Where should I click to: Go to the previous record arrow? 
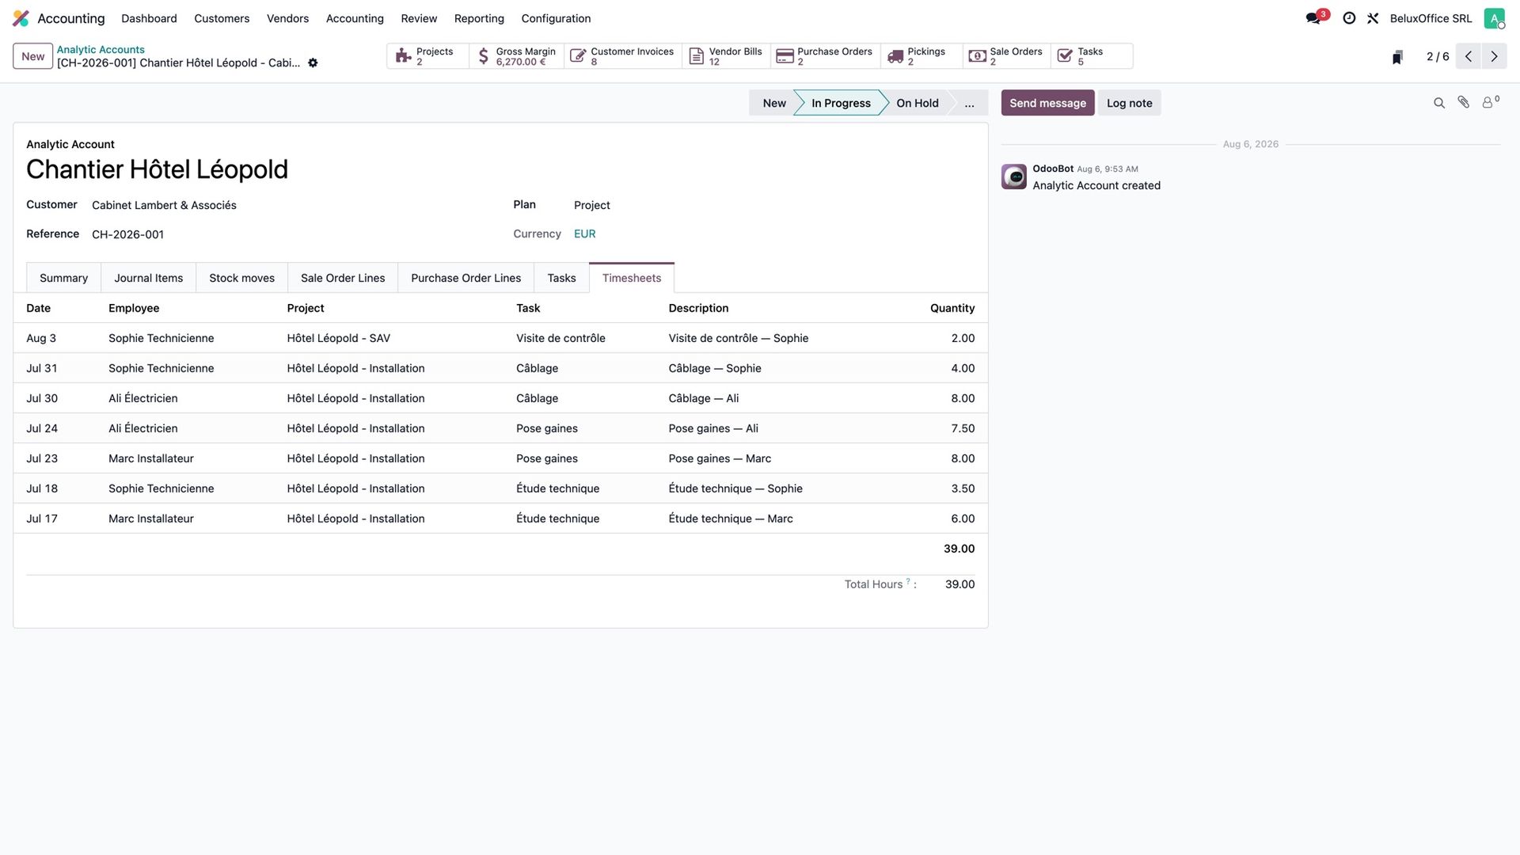(1469, 56)
